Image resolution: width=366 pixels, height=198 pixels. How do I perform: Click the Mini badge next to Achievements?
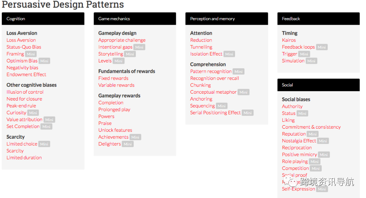click(x=135, y=137)
